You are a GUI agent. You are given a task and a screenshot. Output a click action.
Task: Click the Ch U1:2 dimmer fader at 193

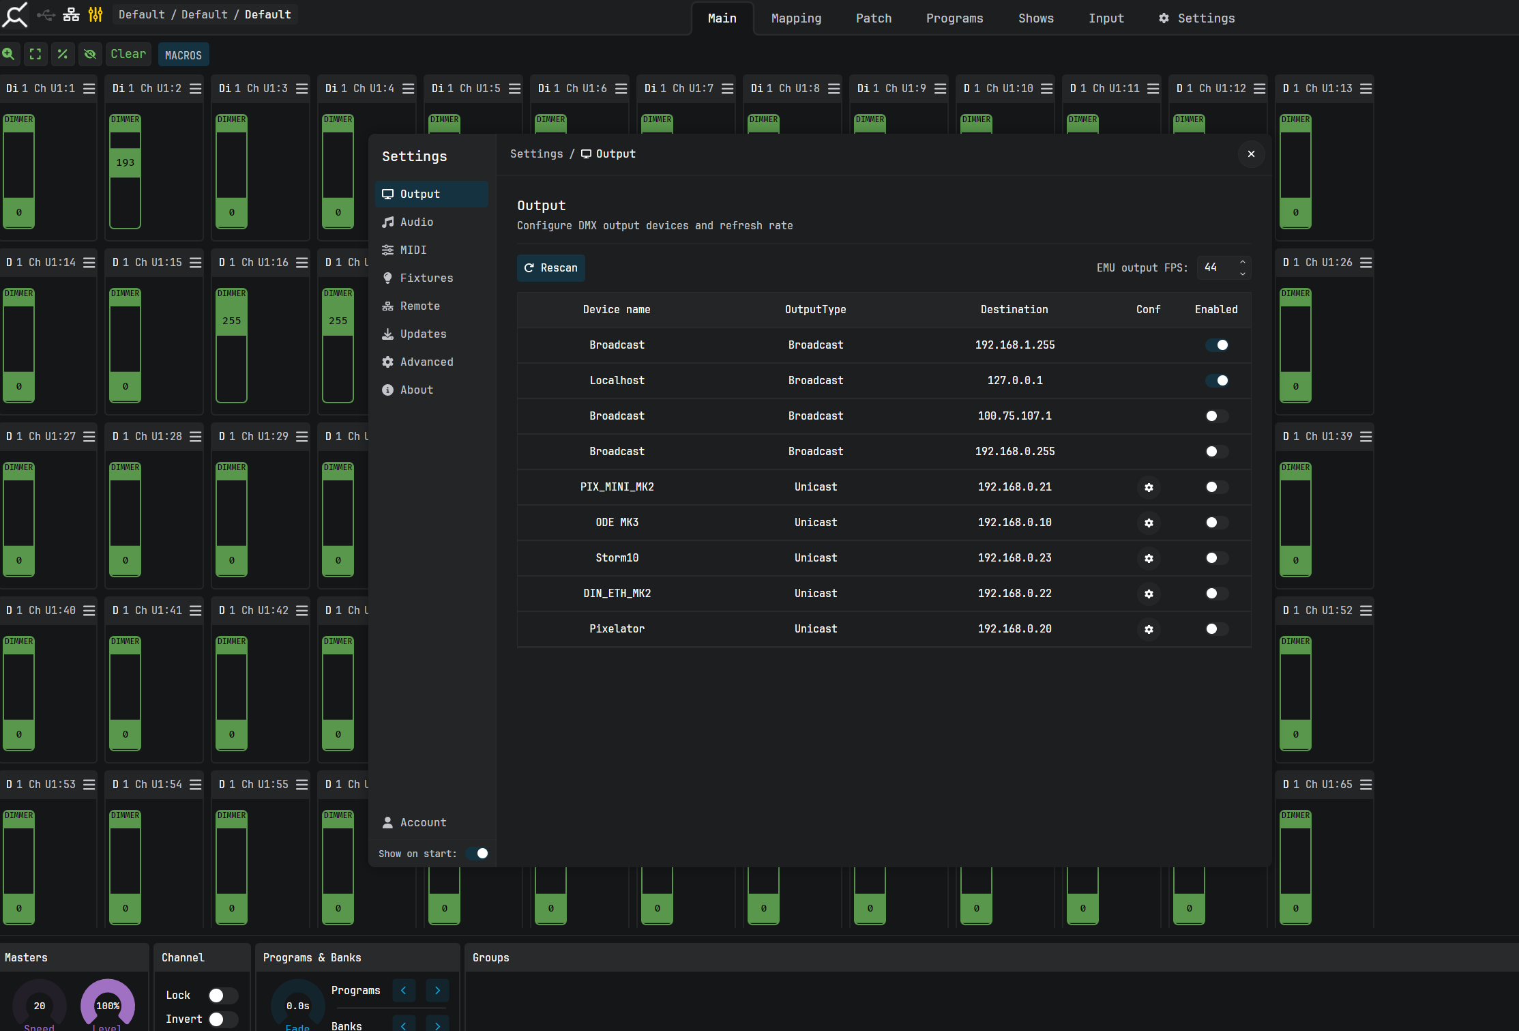tap(126, 163)
